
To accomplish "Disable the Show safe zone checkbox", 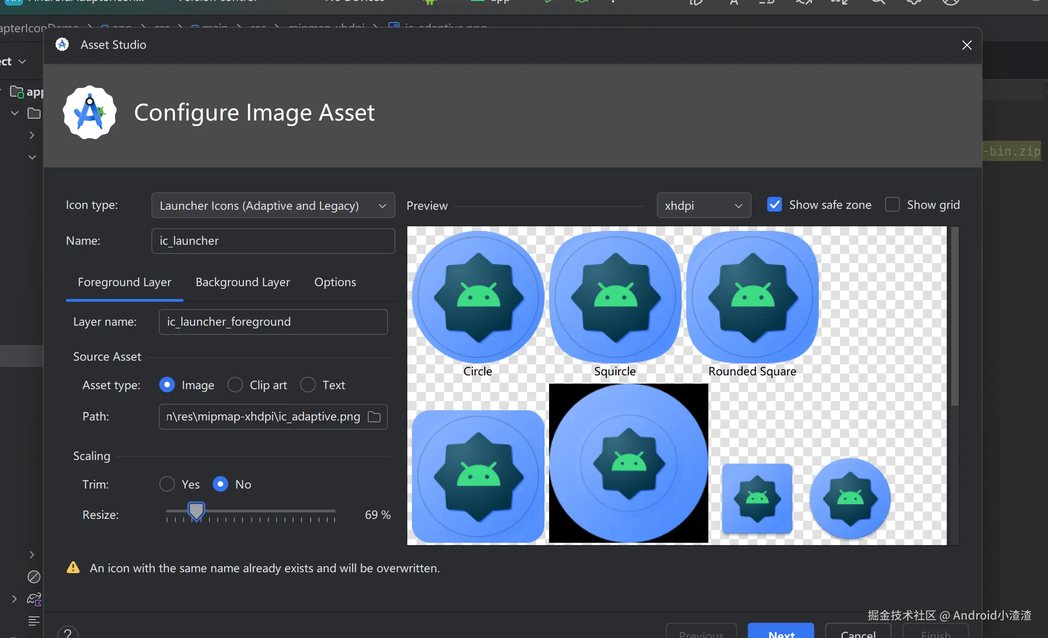I will (775, 205).
